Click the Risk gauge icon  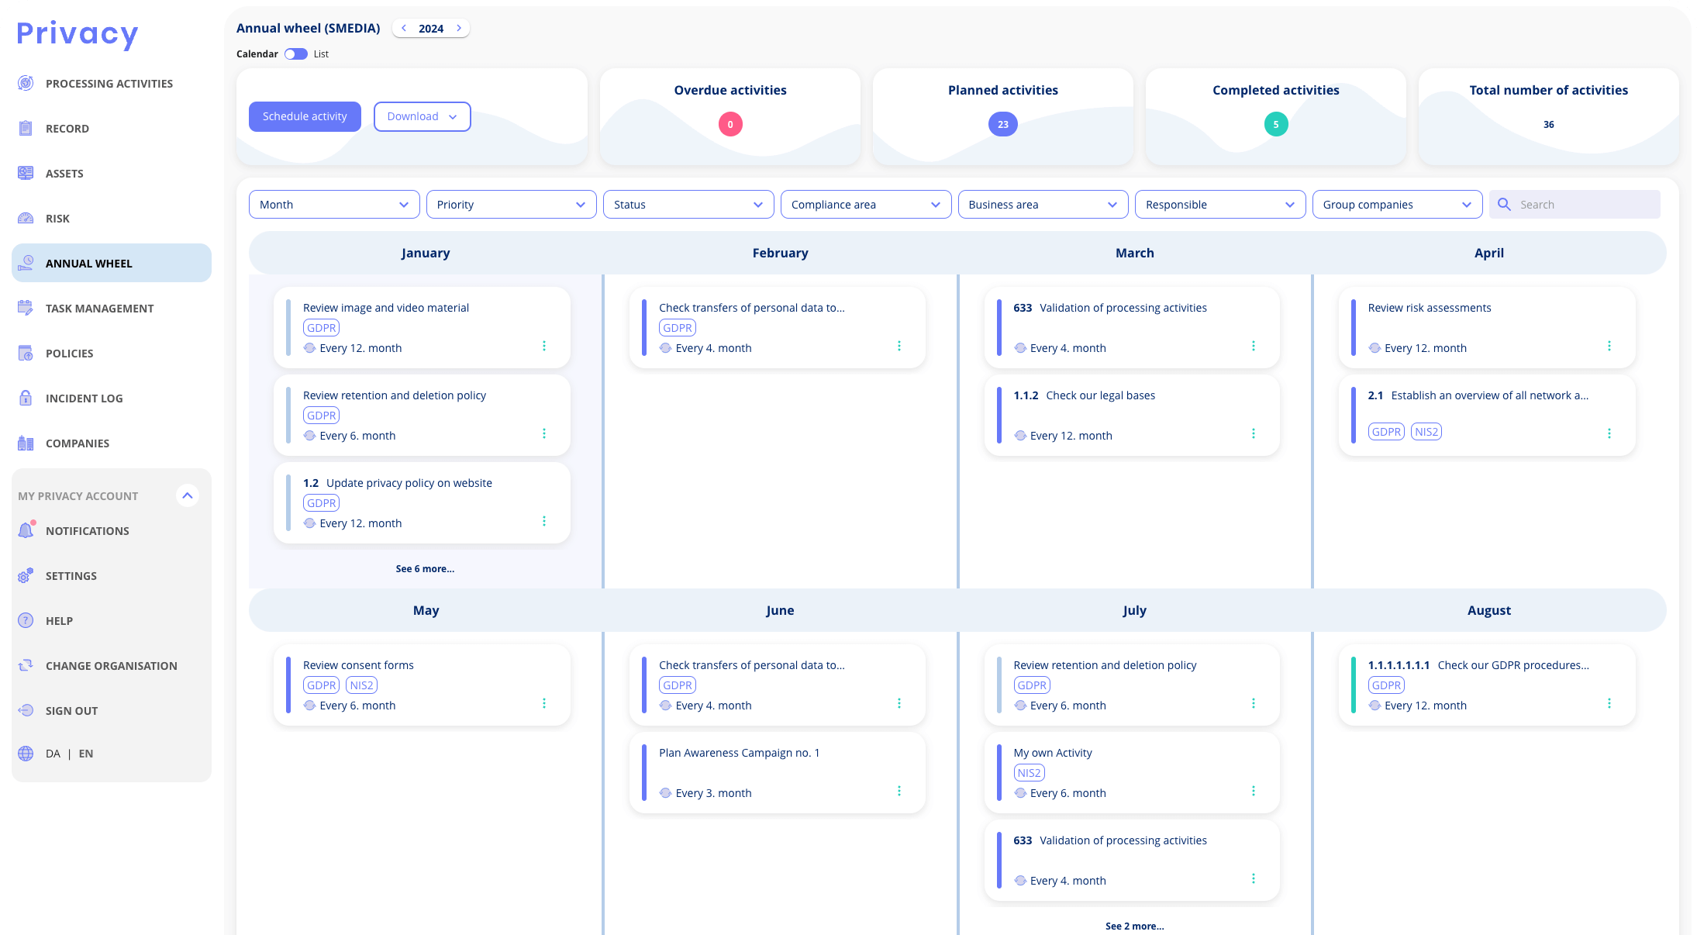point(26,218)
